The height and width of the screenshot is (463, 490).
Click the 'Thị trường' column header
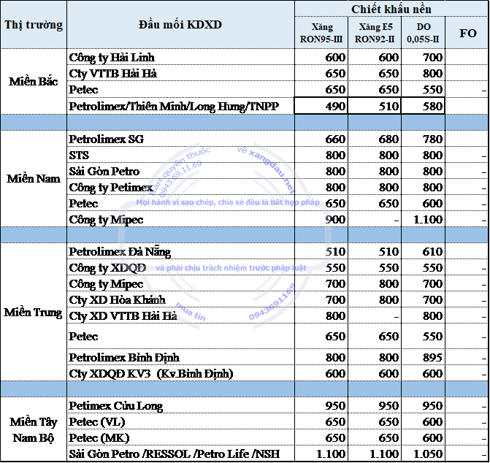[x=34, y=25]
